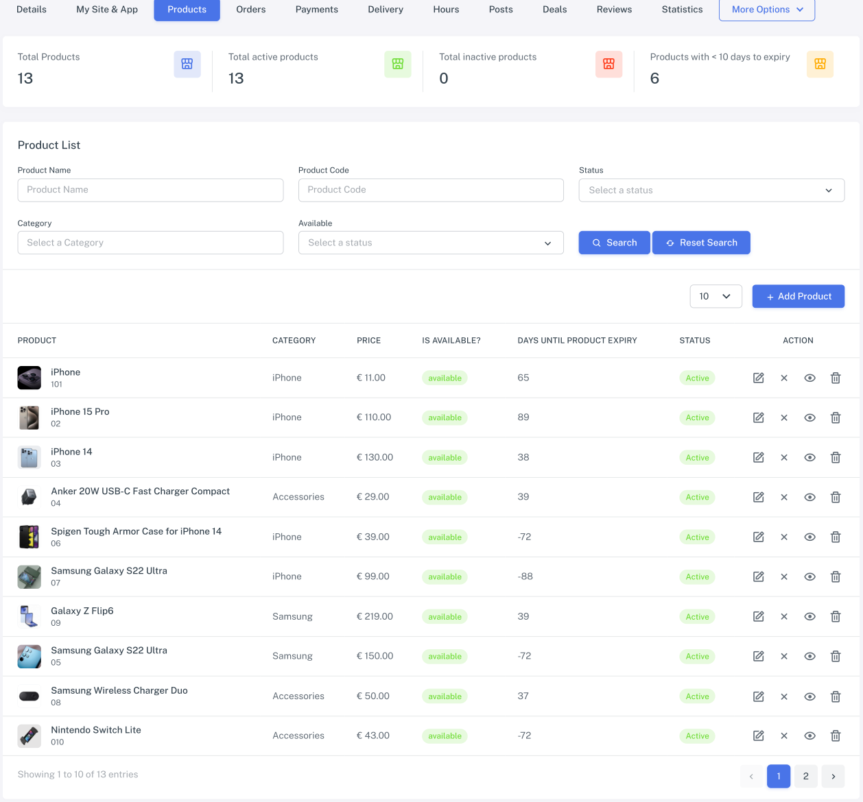View the iPhone 101 product details
This screenshot has height=802, width=863.
click(x=809, y=378)
